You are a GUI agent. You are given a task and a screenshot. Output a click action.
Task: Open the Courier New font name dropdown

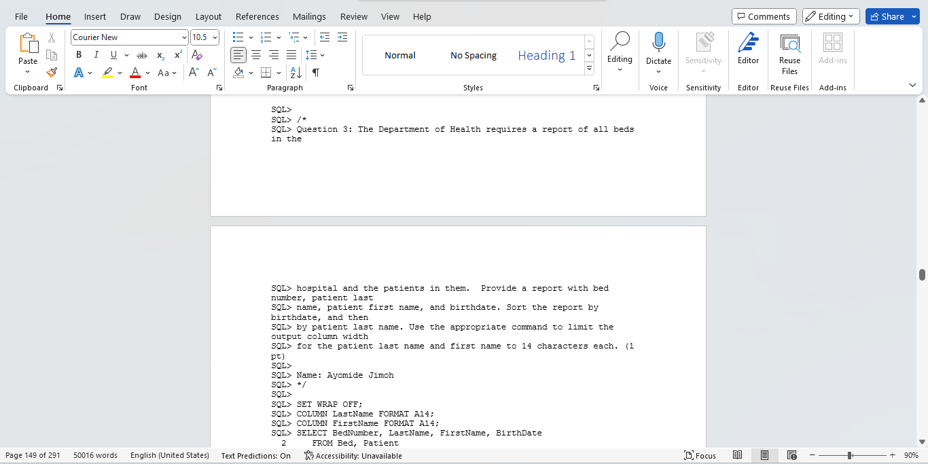pyautogui.click(x=184, y=37)
